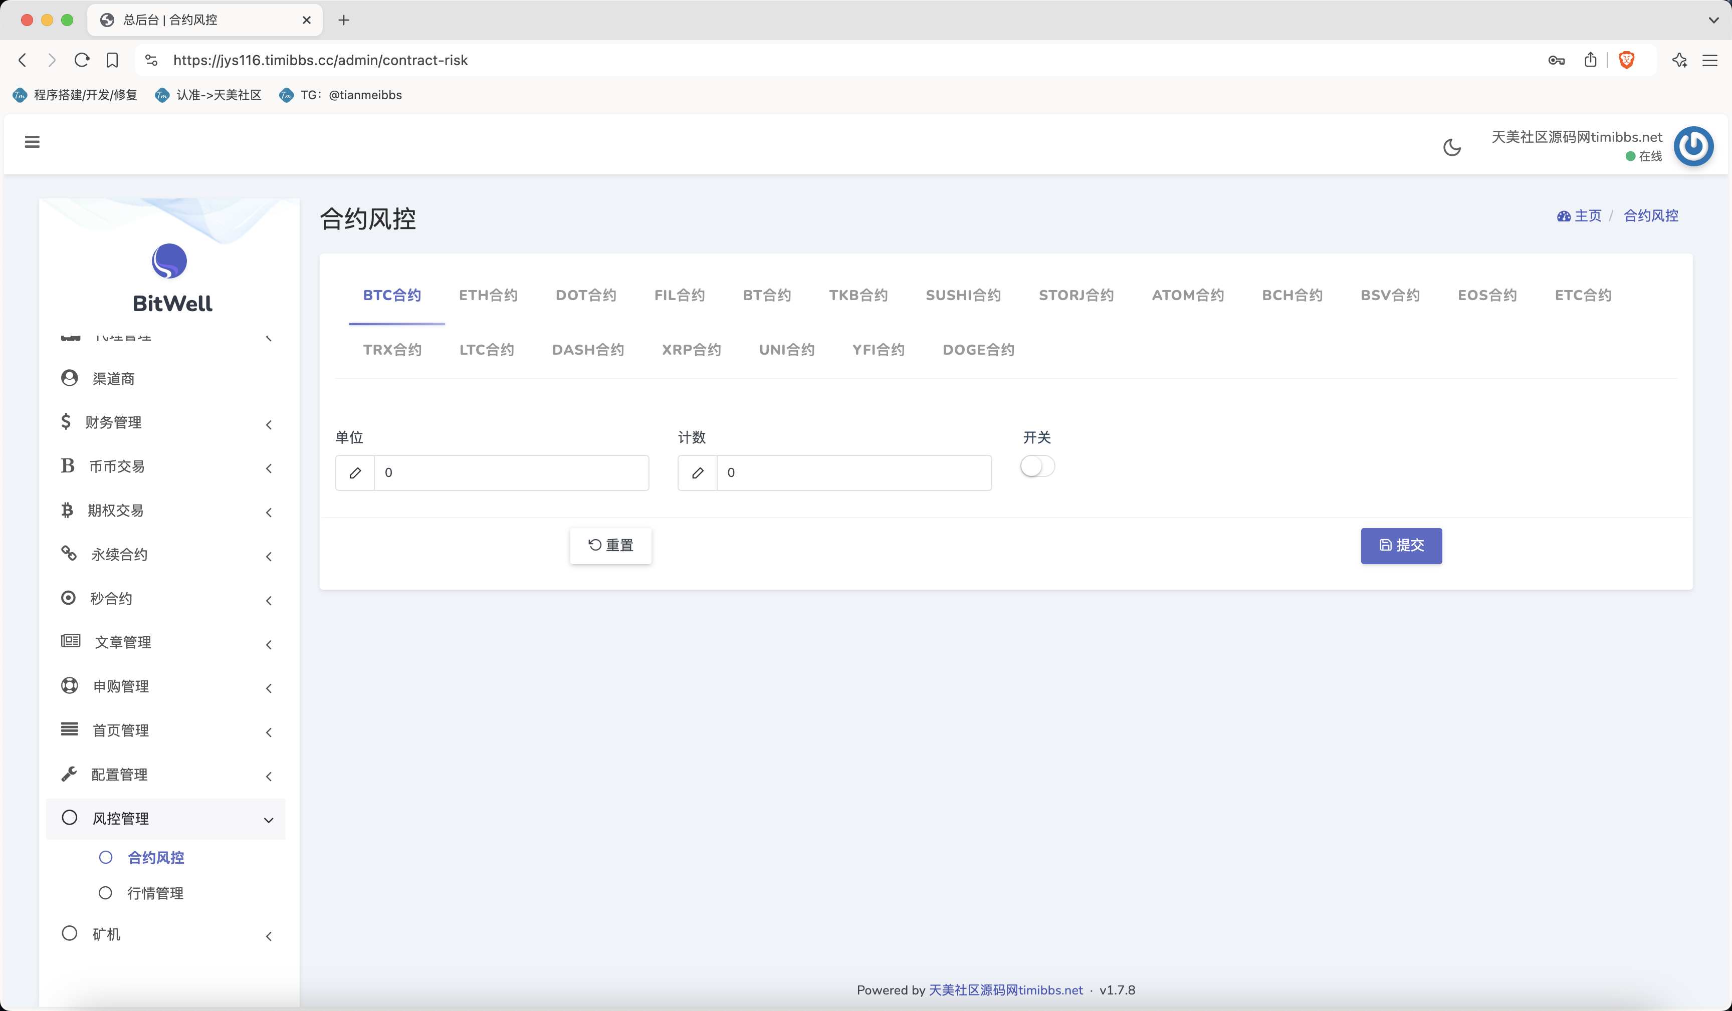The height and width of the screenshot is (1011, 1732).
Task: Click the 渠道商 user icon
Action: [70, 378]
